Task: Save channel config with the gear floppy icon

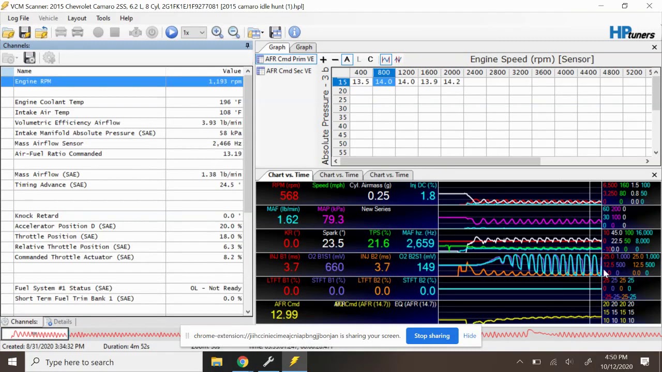Action: point(29,58)
